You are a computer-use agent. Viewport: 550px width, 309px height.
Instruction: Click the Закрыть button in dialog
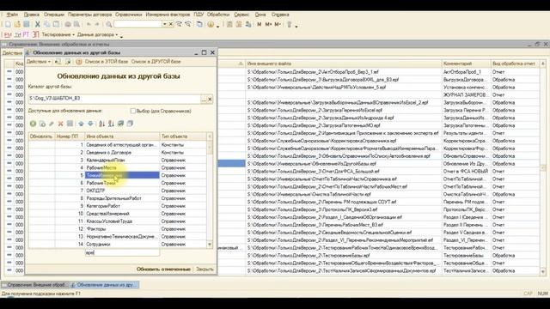tap(205, 269)
